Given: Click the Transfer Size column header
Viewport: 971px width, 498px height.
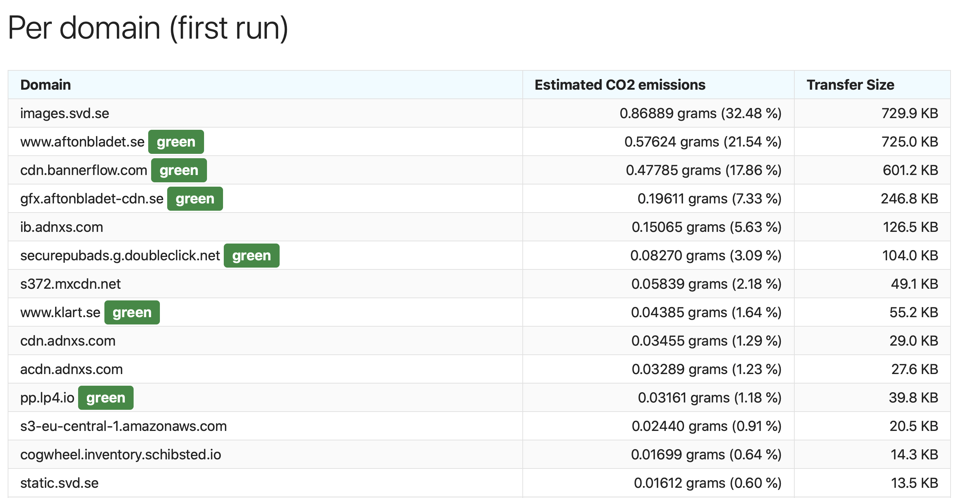Looking at the screenshot, I should (x=872, y=85).
